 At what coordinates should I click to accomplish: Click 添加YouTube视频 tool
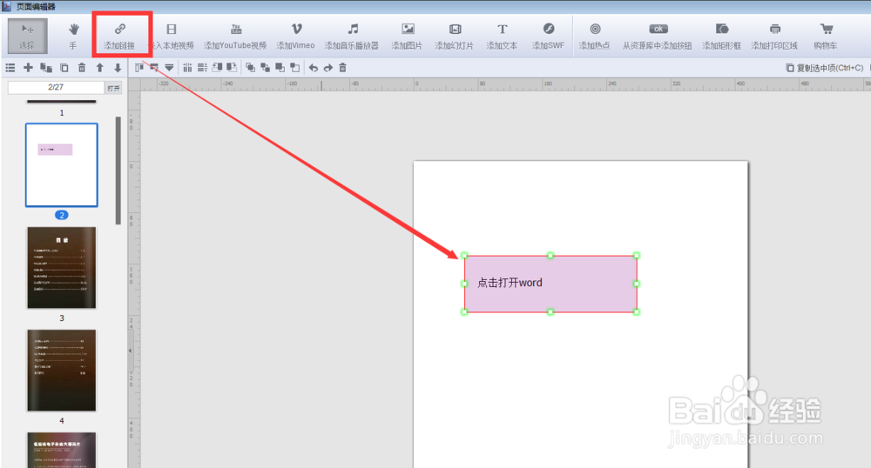[x=235, y=36]
